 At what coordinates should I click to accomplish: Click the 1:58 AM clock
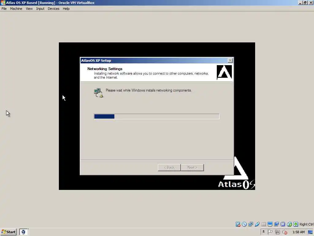299,232
